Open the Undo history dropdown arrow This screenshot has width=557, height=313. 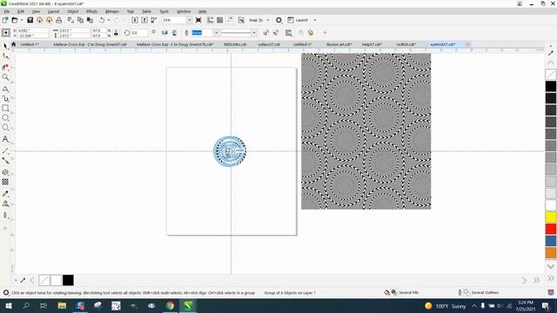[x=109, y=20]
